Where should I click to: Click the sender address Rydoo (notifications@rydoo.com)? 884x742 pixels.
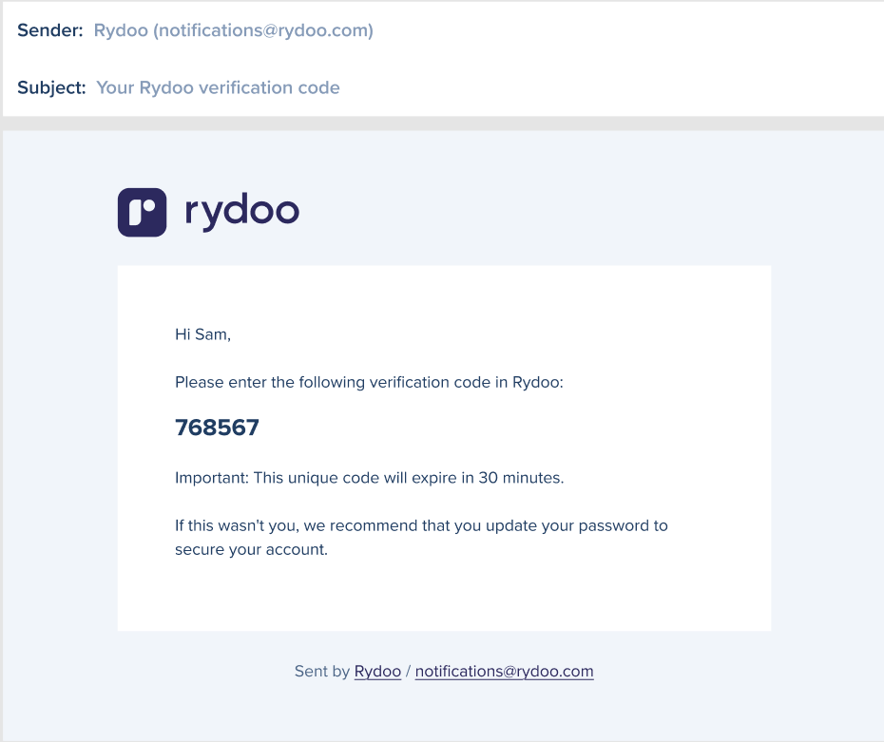(233, 31)
